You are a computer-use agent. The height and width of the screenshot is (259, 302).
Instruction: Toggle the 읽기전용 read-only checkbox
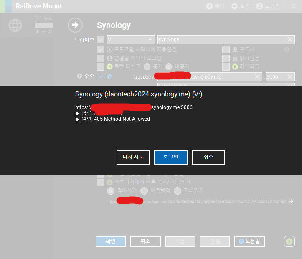(226, 58)
